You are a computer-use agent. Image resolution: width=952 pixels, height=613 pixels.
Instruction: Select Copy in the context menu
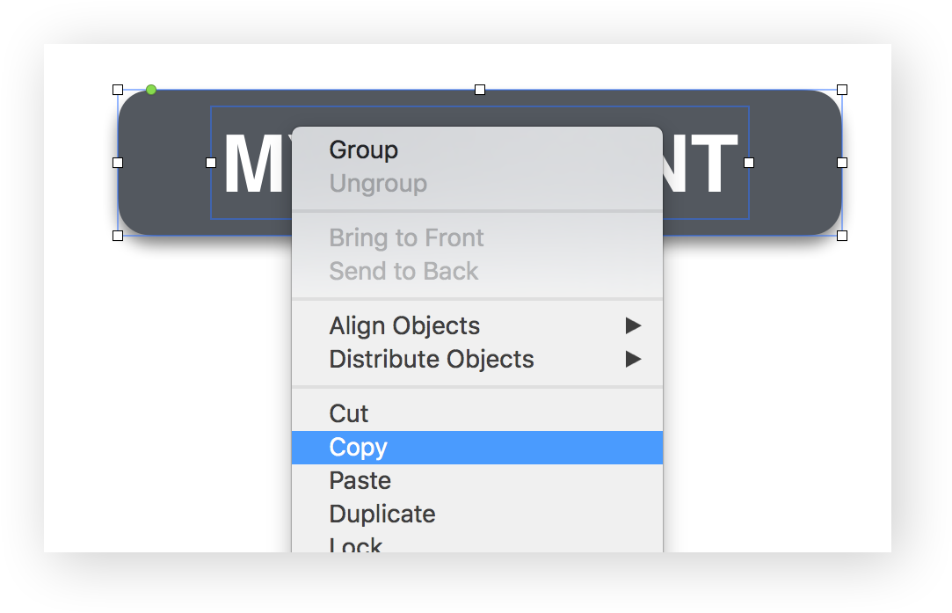(x=358, y=448)
